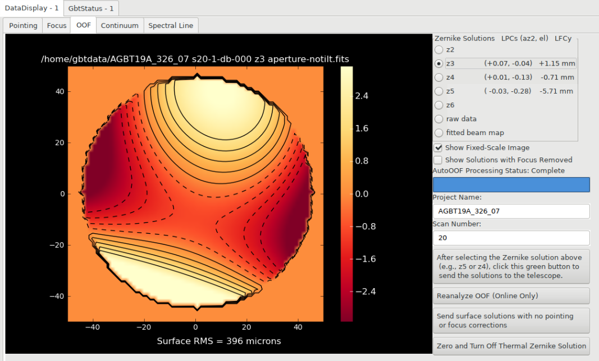Click the Zernike Solutions column header

click(x=464, y=39)
